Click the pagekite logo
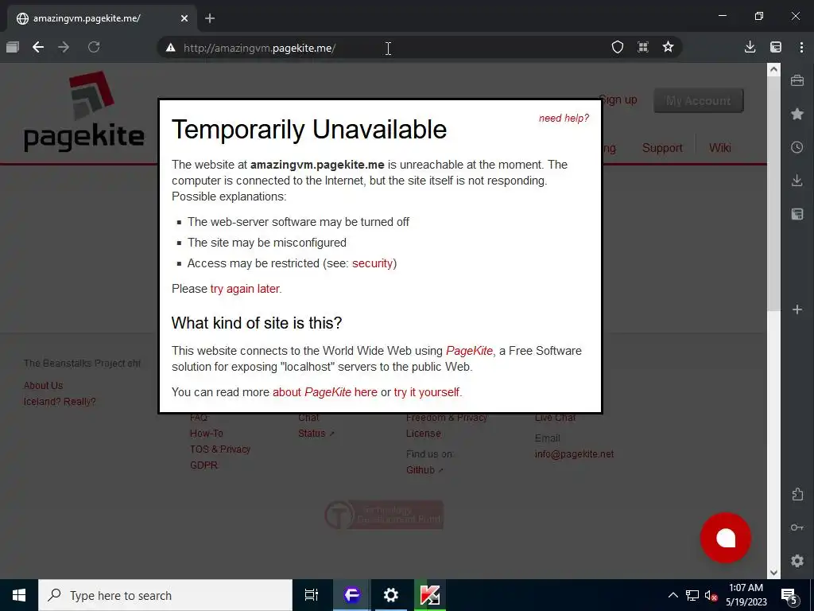The height and width of the screenshot is (611, 814). click(x=84, y=111)
